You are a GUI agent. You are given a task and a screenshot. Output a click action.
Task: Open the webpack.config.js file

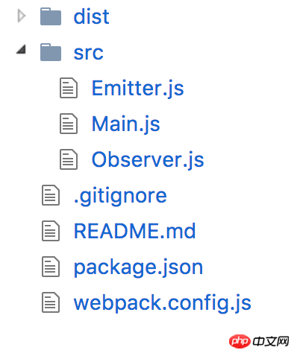[163, 304]
